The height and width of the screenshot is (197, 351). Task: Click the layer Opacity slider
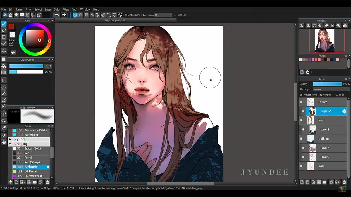click(327, 84)
